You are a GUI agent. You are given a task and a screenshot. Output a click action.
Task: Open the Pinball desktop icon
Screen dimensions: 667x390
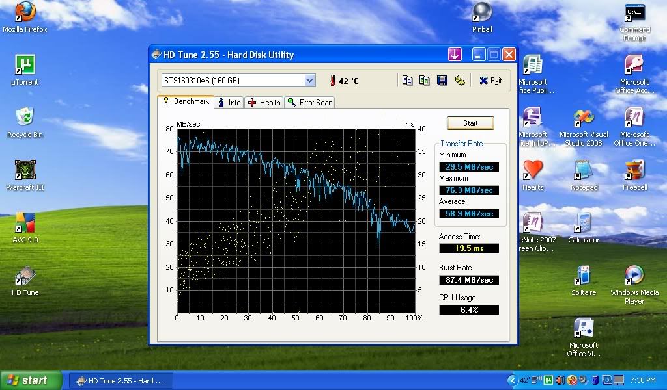tap(482, 12)
